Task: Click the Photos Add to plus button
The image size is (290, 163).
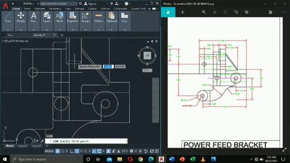Action: click(x=183, y=12)
